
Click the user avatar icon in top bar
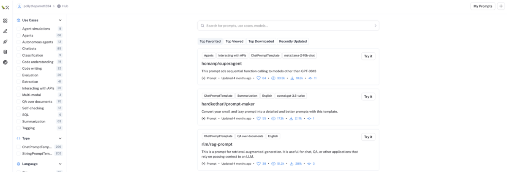coord(19,6)
